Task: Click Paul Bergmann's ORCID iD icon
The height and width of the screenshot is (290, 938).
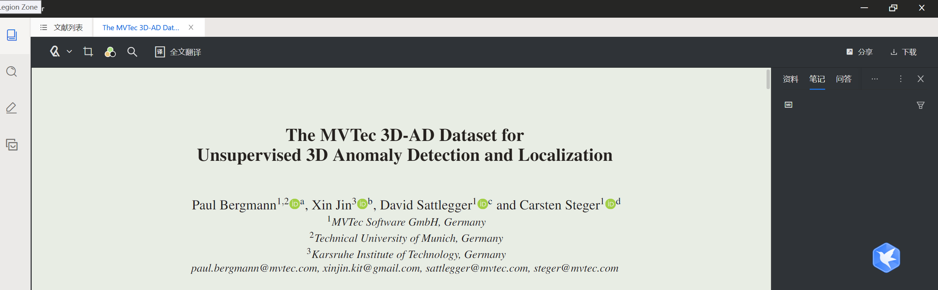Action: click(x=295, y=204)
